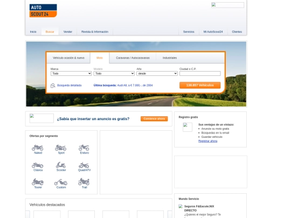Viewport: 291px width, 218px height.
Task: Select the Tourer motorcycle segment icon
Action: (38, 182)
